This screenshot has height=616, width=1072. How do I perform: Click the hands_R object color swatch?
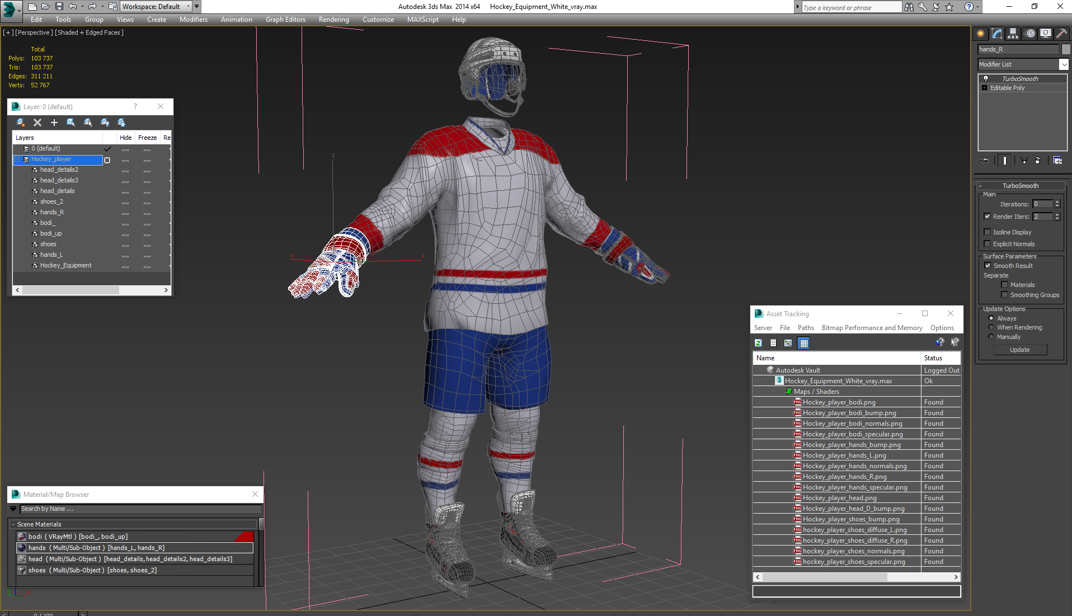[1066, 49]
